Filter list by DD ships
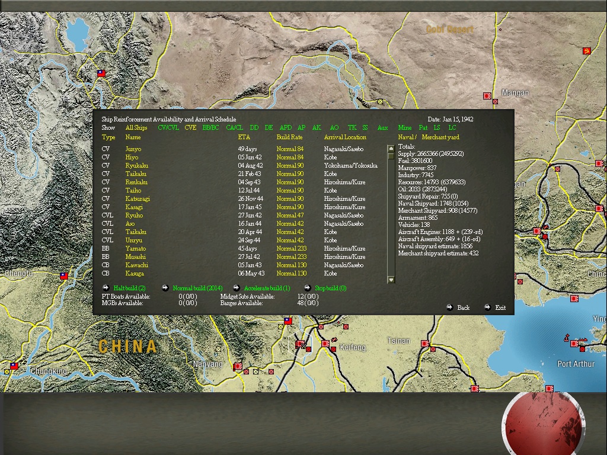Image resolution: width=607 pixels, height=455 pixels. click(254, 127)
